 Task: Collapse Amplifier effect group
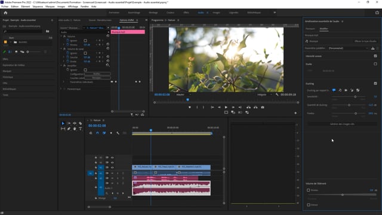[61, 66]
